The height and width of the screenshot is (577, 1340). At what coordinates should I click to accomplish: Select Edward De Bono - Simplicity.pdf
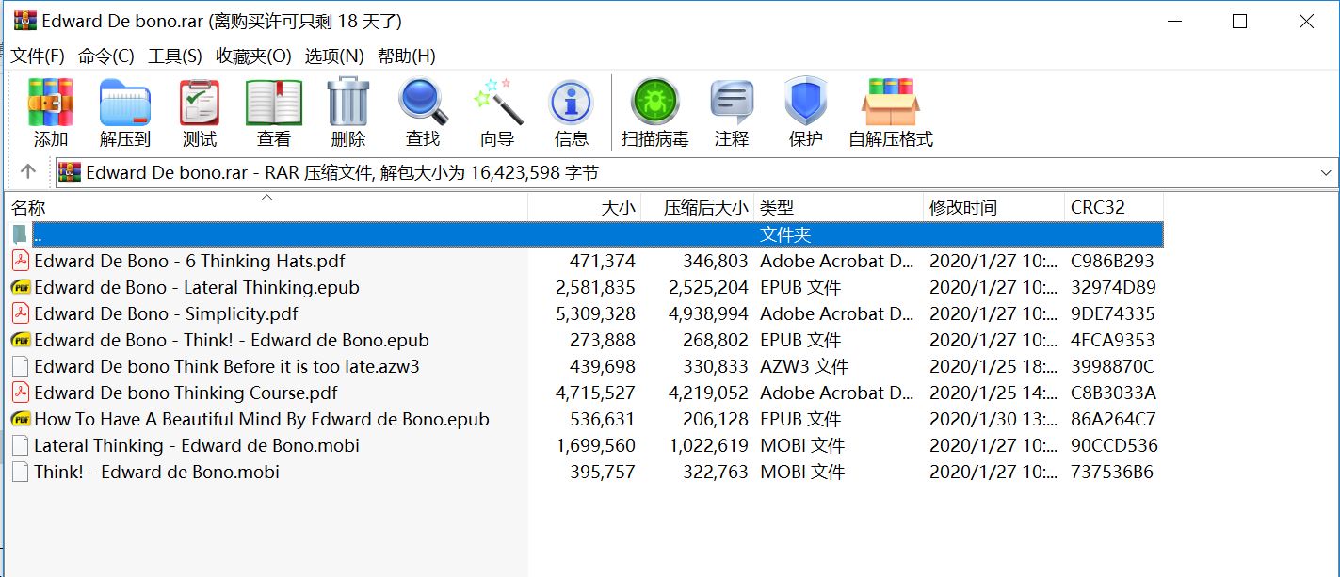(x=166, y=313)
